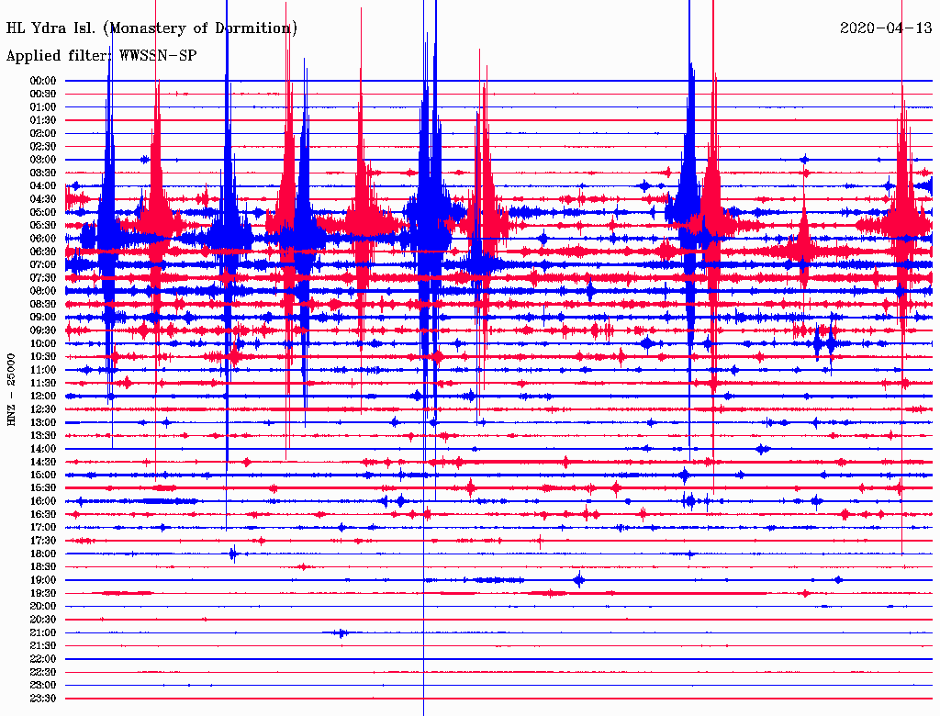Select the 12:00 time label

[43, 397]
